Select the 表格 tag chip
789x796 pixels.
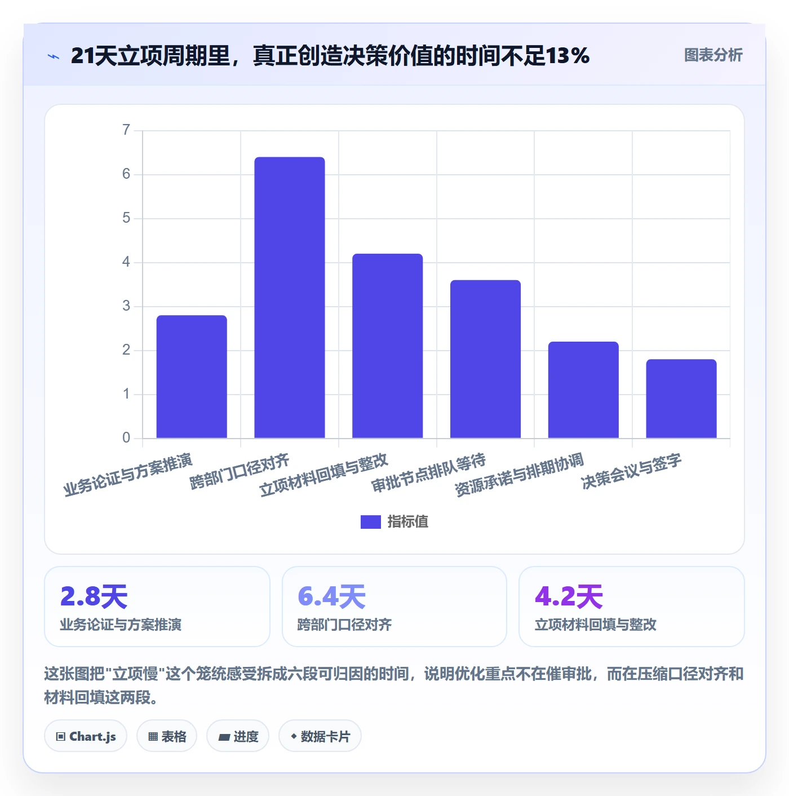pos(167,736)
